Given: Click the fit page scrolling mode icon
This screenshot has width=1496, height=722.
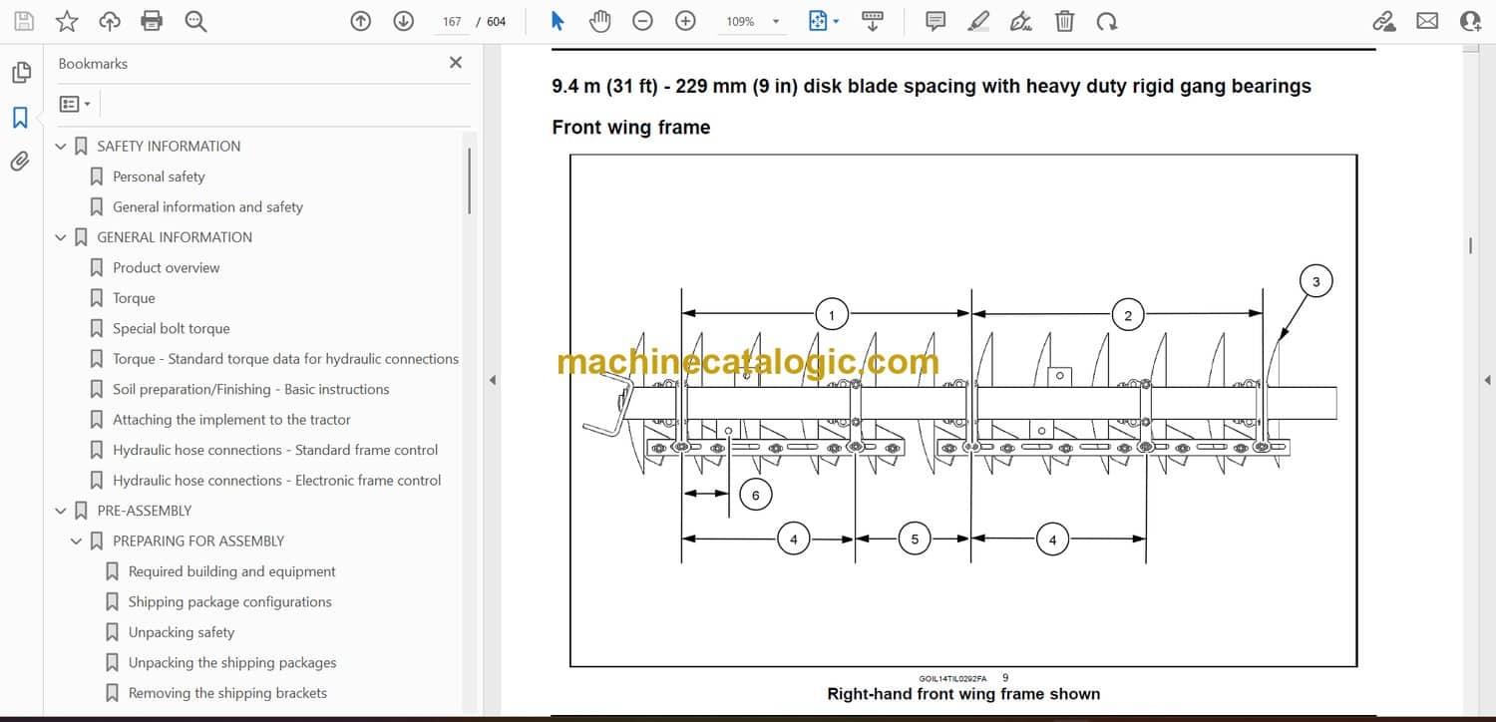Looking at the screenshot, I should pos(818,21).
